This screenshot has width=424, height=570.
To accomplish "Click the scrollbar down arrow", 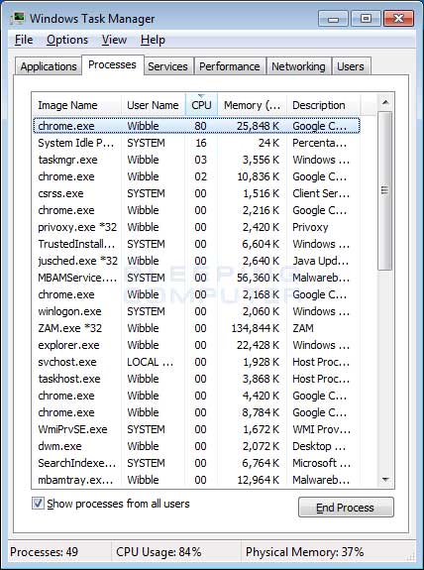I will point(385,480).
